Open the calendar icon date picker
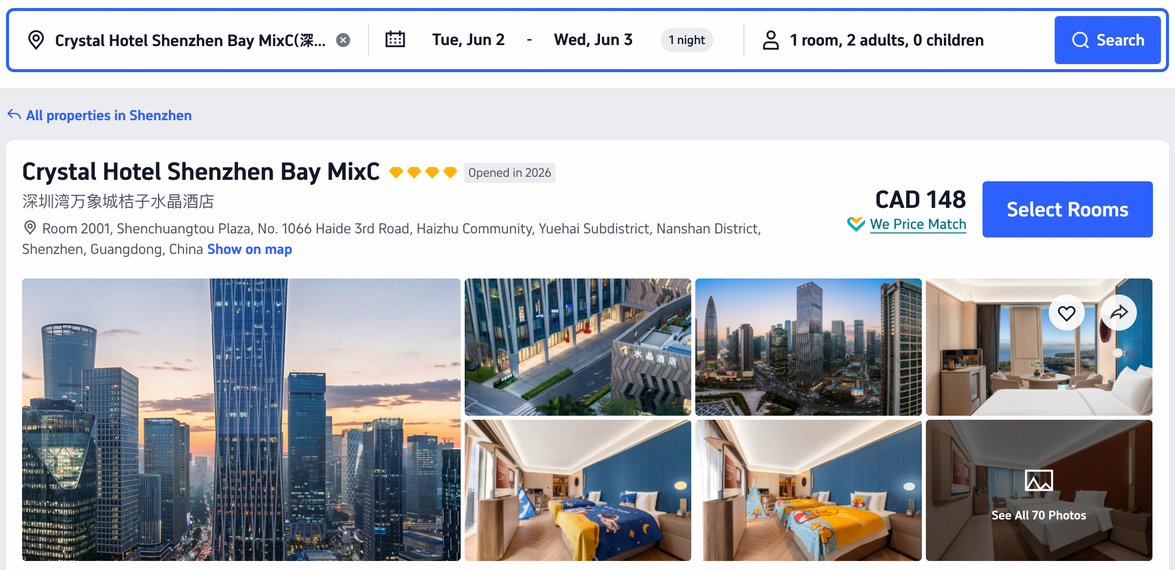This screenshot has height=570, width=1175. [395, 40]
